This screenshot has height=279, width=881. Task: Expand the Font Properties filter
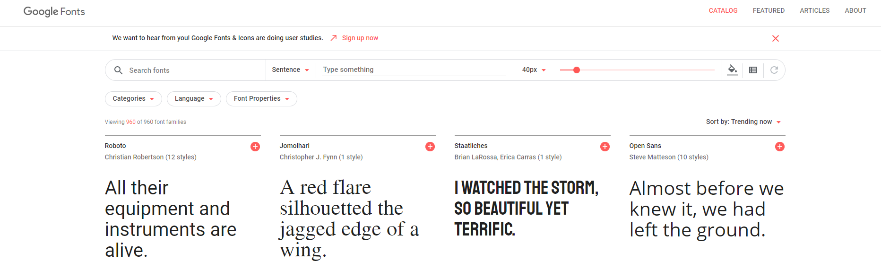coord(261,98)
